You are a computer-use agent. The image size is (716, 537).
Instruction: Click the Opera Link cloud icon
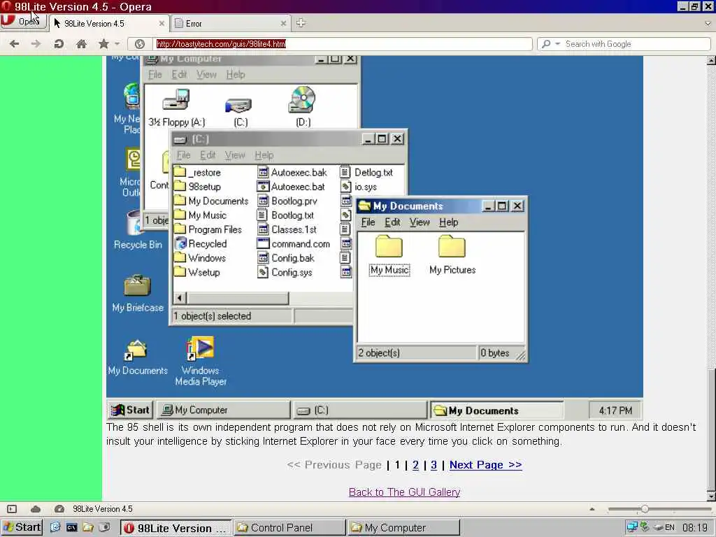[x=36, y=509]
